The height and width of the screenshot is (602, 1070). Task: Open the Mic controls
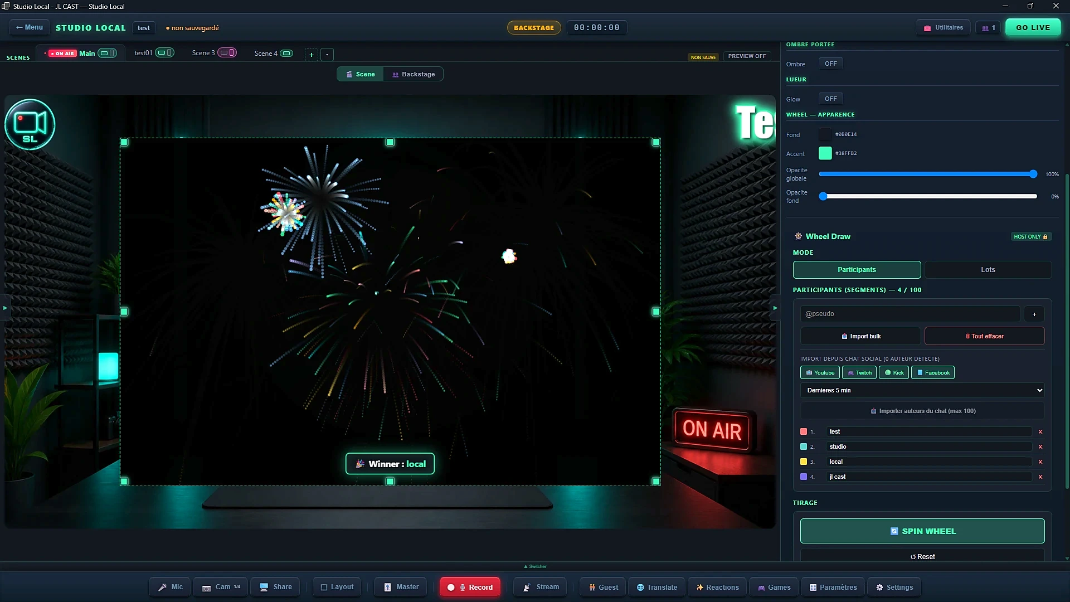pos(170,587)
